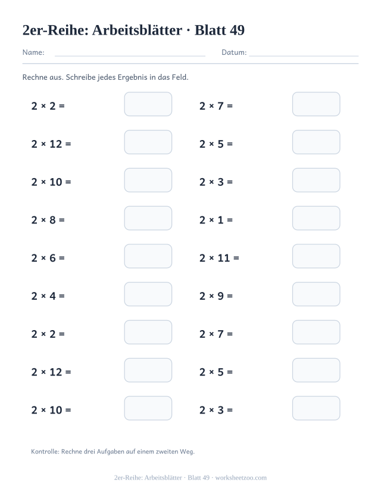The width and height of the screenshot is (381, 494).
Task: Click the Name line field
Action: click(x=130, y=52)
